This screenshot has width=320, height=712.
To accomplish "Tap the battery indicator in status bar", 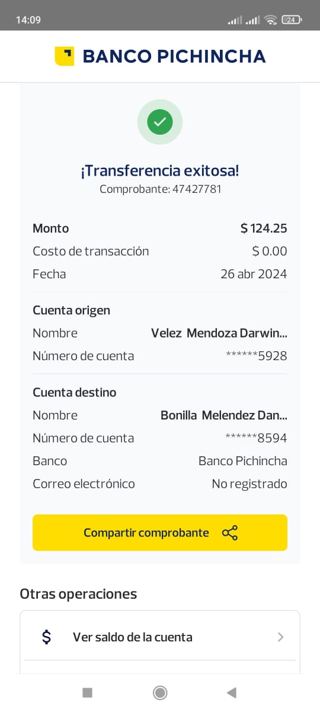I will point(292,20).
